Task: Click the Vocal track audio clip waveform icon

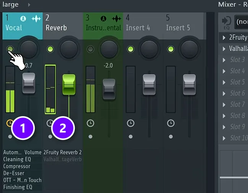Action: pyautogui.click(x=36, y=19)
